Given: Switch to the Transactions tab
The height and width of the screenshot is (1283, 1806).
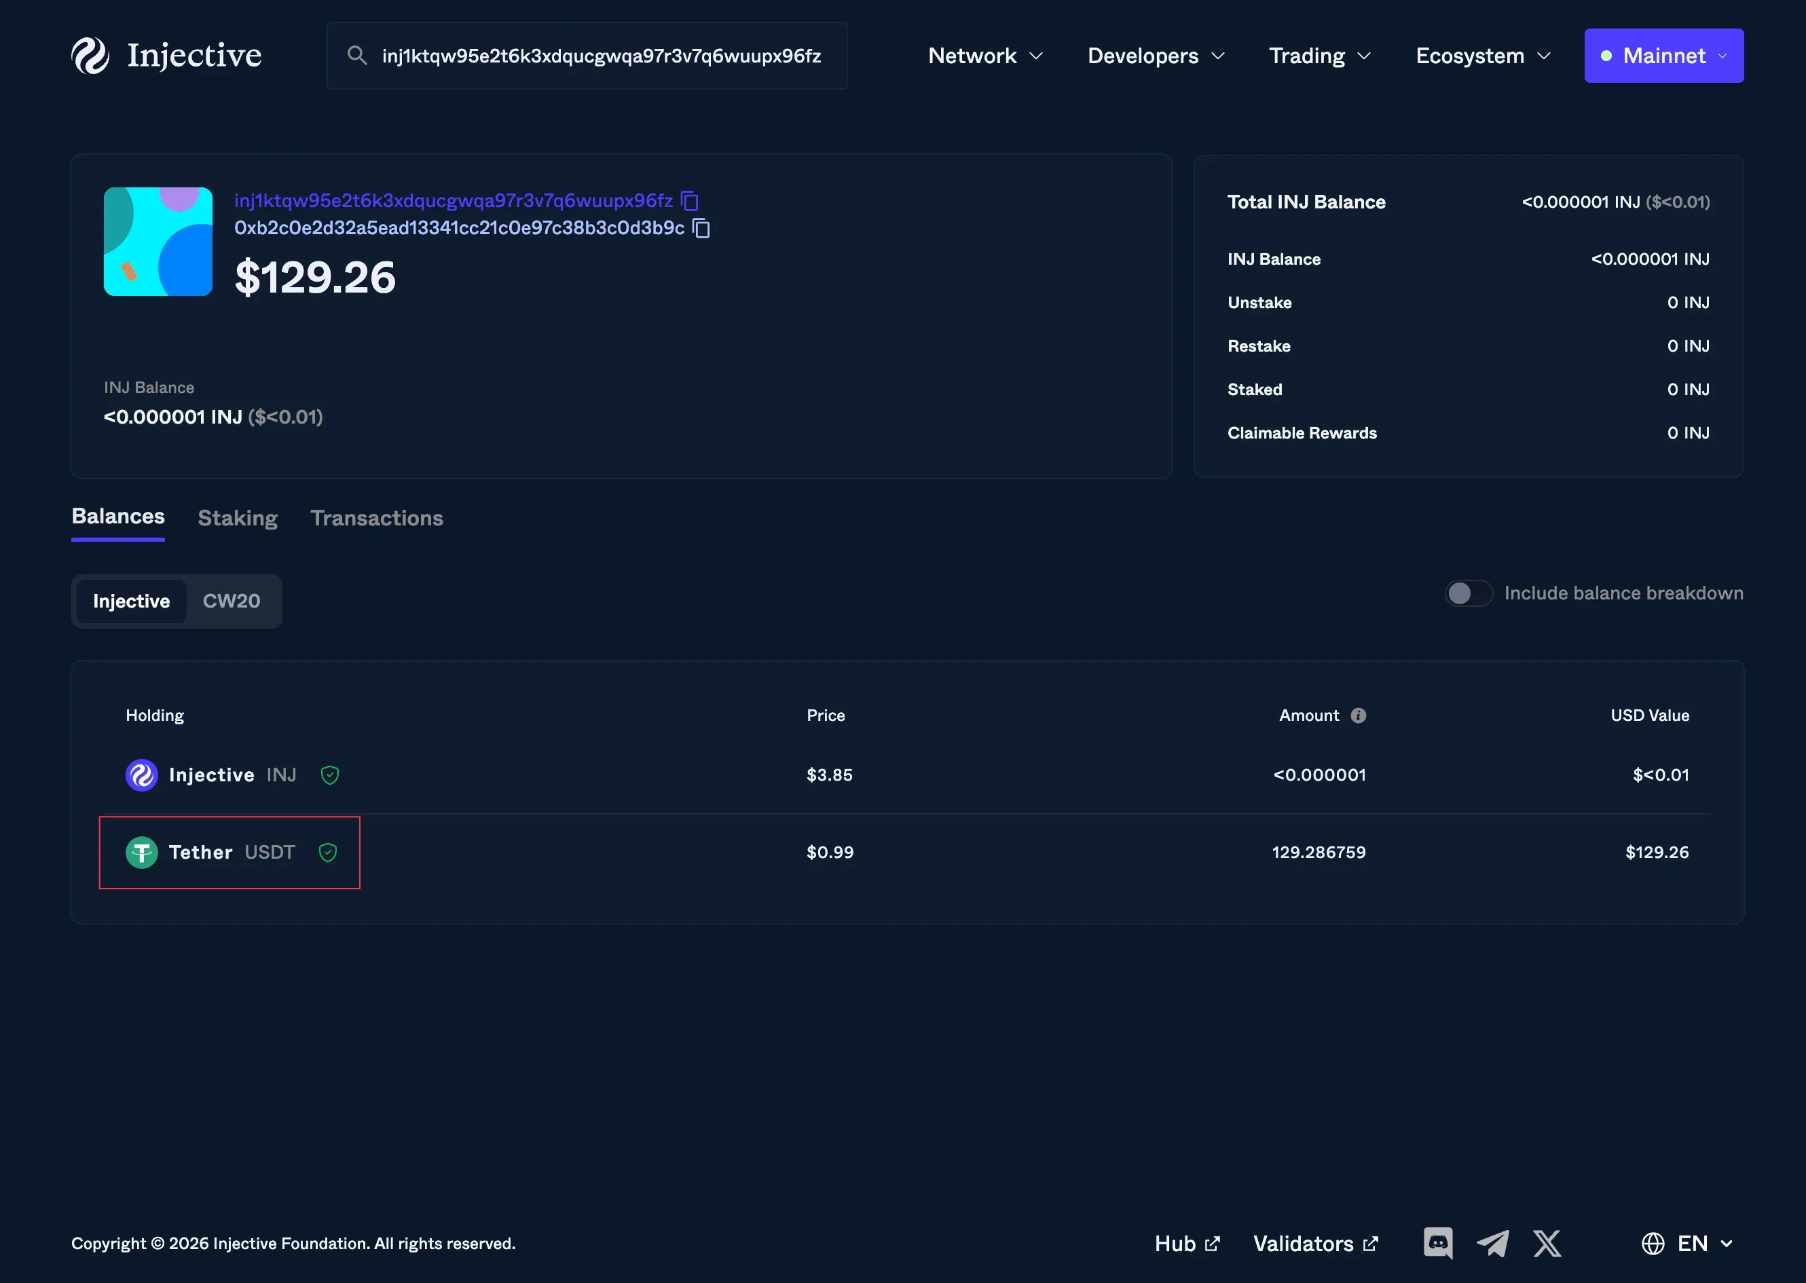Looking at the screenshot, I should [377, 518].
